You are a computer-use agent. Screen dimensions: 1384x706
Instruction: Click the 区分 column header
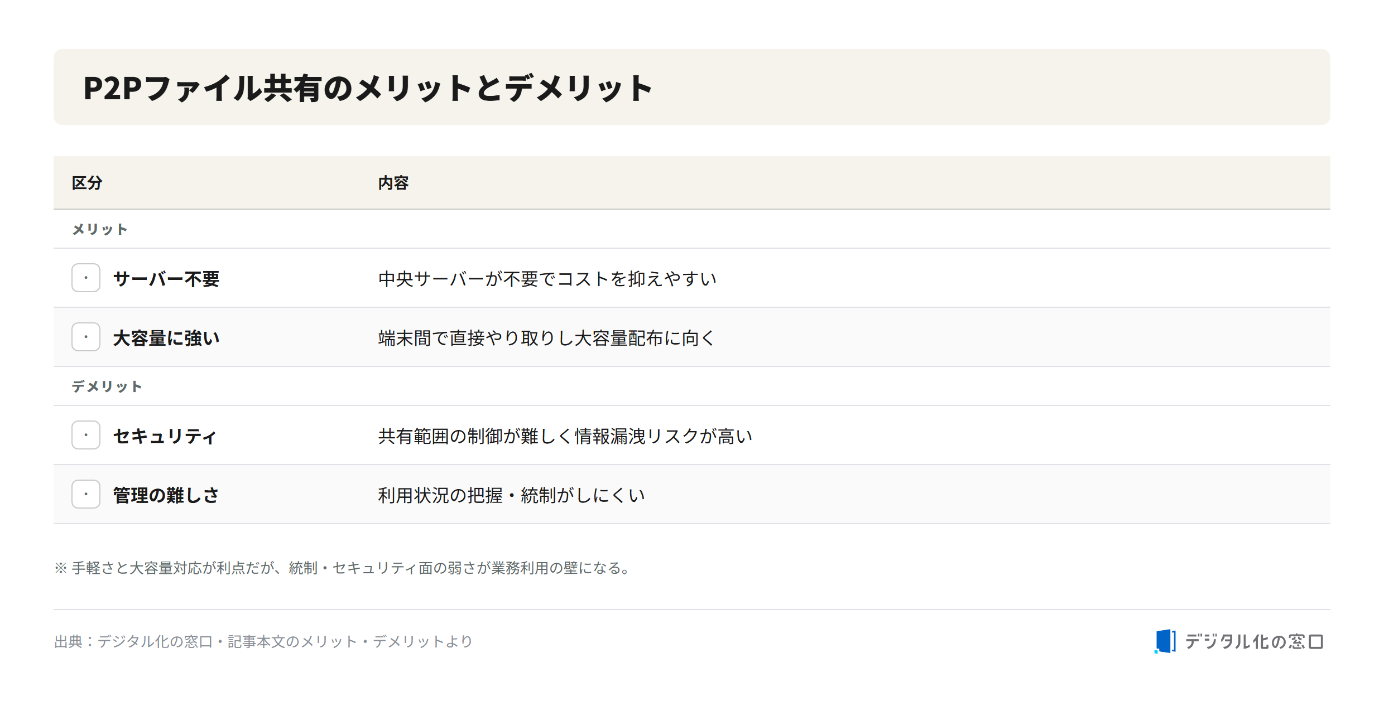(87, 183)
